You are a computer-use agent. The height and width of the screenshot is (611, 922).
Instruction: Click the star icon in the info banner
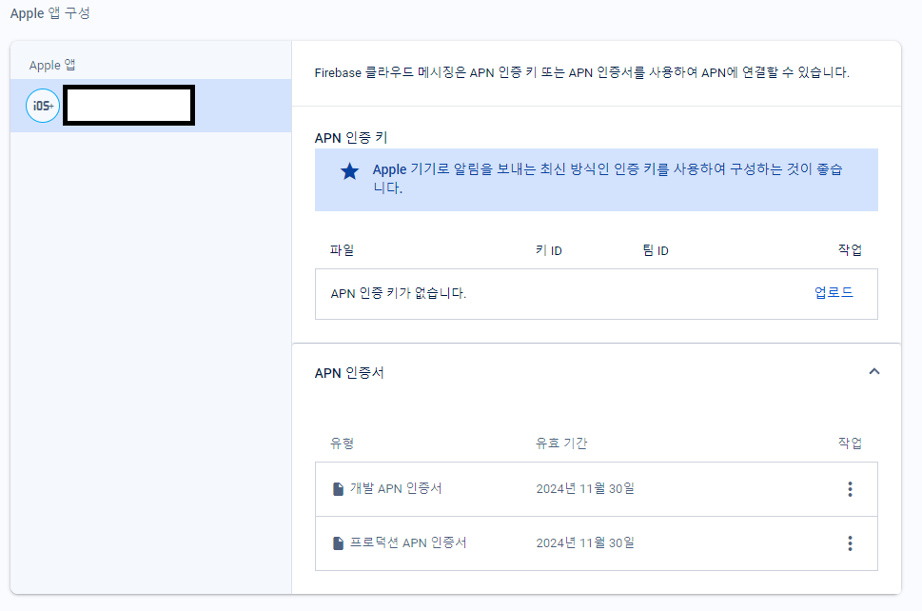coord(350,171)
